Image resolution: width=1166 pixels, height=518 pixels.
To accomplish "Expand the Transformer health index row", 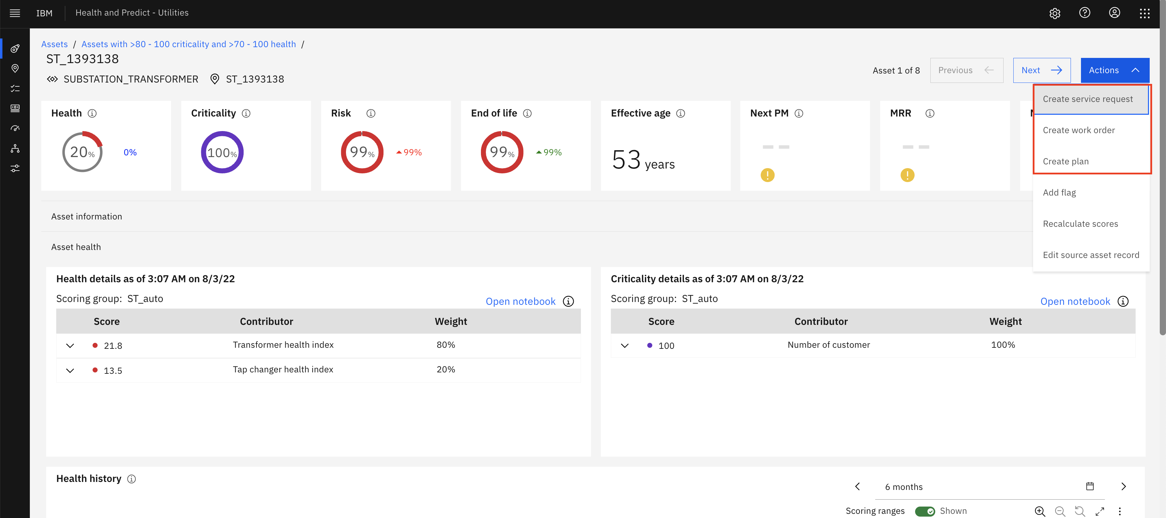I will point(70,346).
